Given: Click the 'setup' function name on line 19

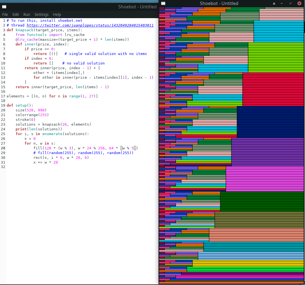Looking at the screenshot, I should click(x=21, y=105).
